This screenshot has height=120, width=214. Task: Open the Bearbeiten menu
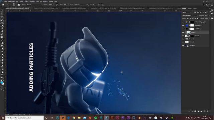[11, 1]
